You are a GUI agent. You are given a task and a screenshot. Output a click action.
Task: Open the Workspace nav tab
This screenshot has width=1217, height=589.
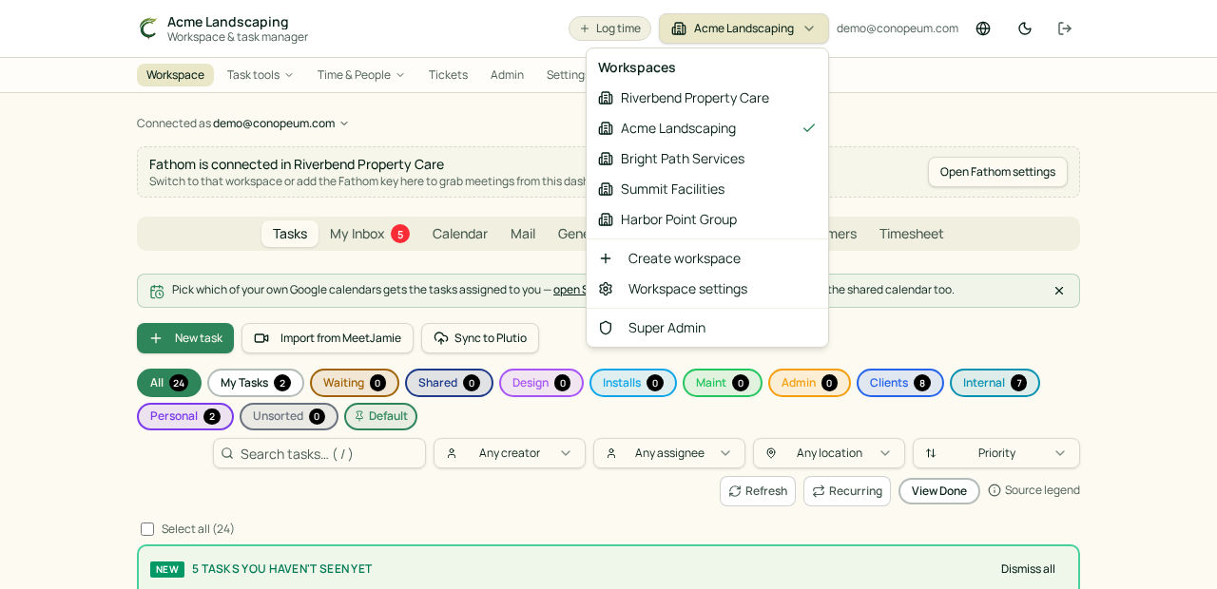(x=175, y=75)
